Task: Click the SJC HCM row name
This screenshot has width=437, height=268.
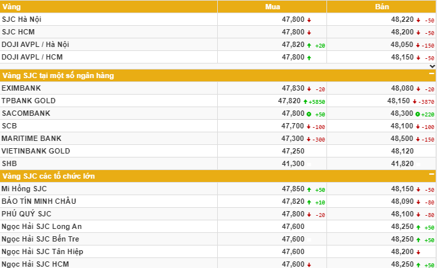Action: tap(17, 32)
